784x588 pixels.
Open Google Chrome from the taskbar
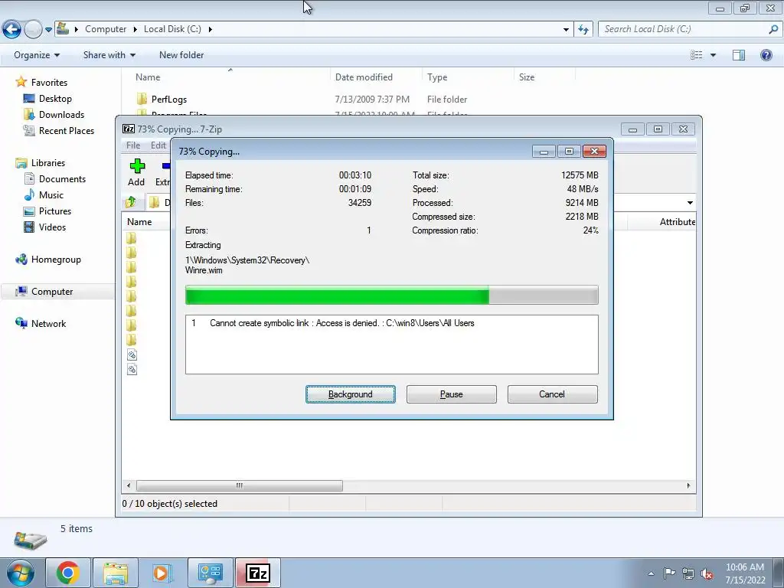click(68, 573)
